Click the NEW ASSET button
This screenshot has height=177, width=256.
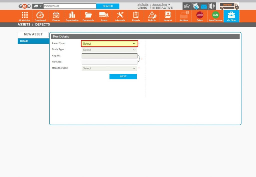pos(33,34)
